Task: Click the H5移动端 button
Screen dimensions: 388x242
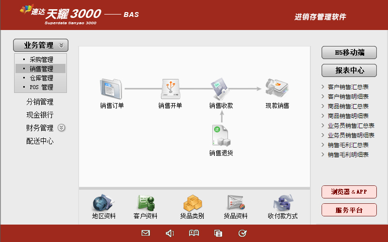Action: (349, 53)
